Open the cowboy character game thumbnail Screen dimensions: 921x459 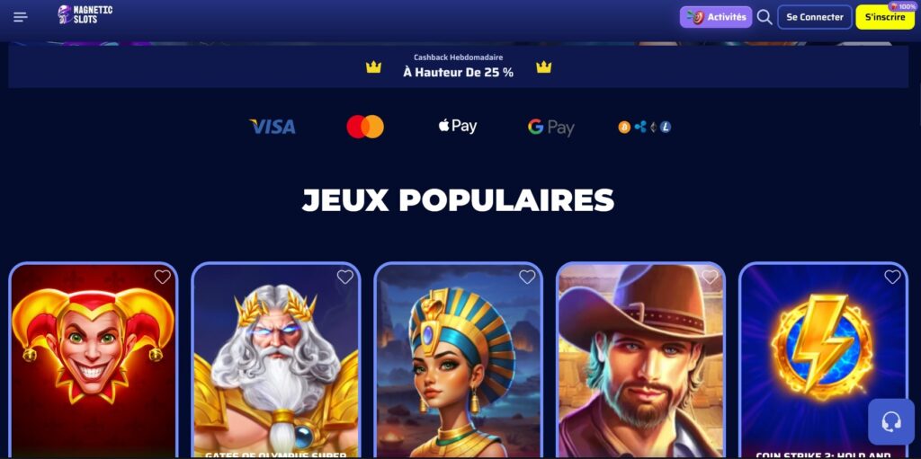tap(640, 360)
